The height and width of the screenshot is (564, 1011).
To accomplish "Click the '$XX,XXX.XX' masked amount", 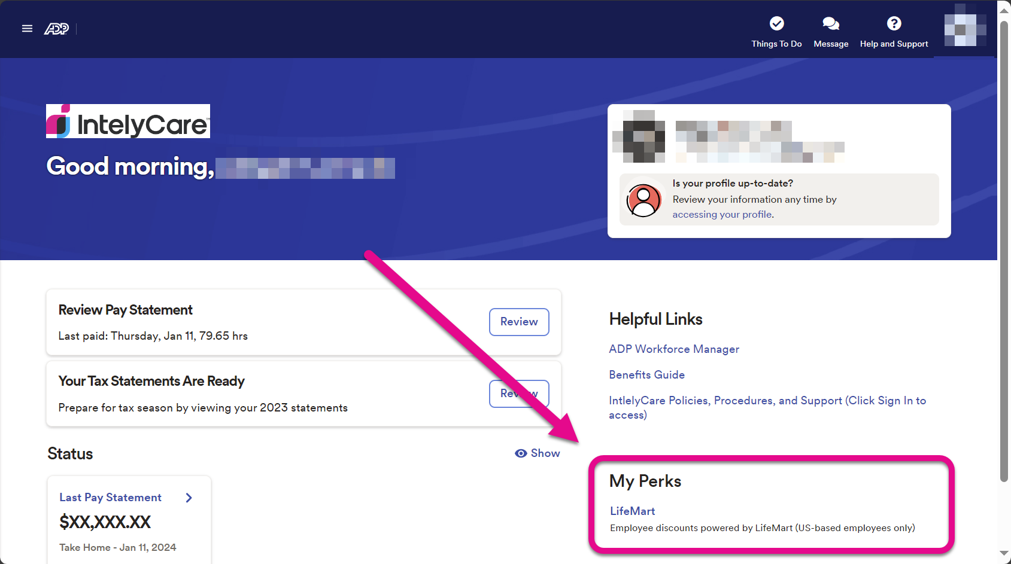I will point(105,522).
